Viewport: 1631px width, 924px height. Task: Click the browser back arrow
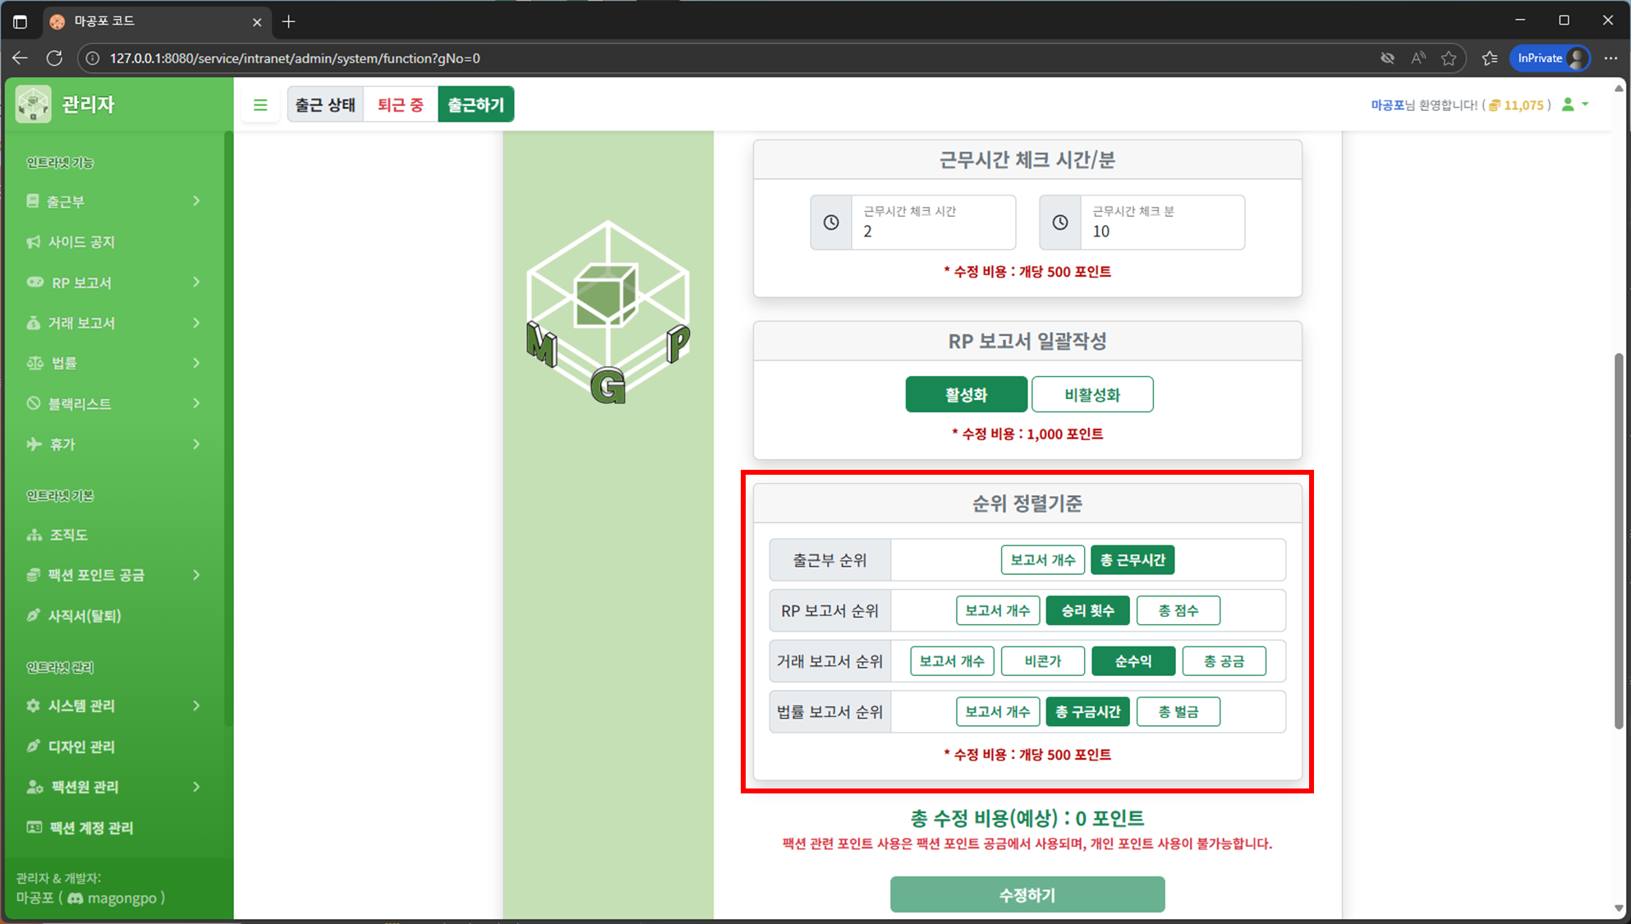point(20,58)
